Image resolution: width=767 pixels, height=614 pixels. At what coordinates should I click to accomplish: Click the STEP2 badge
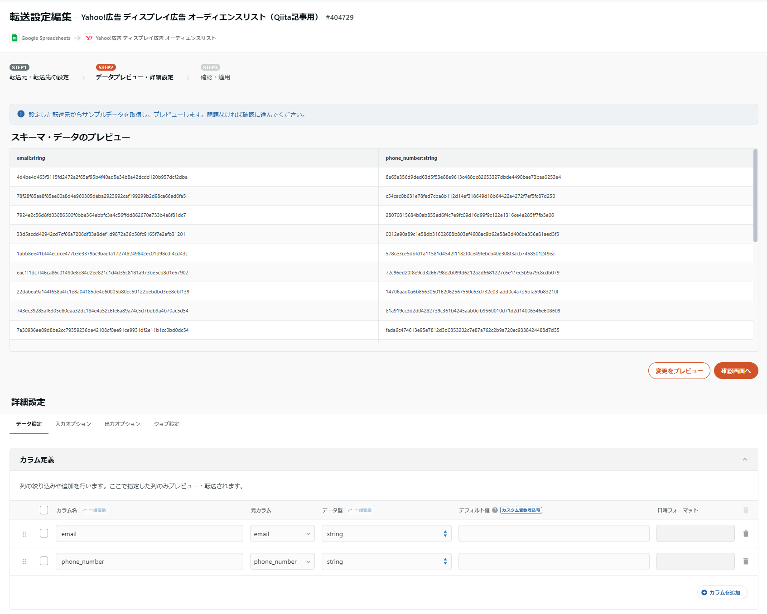pos(106,67)
